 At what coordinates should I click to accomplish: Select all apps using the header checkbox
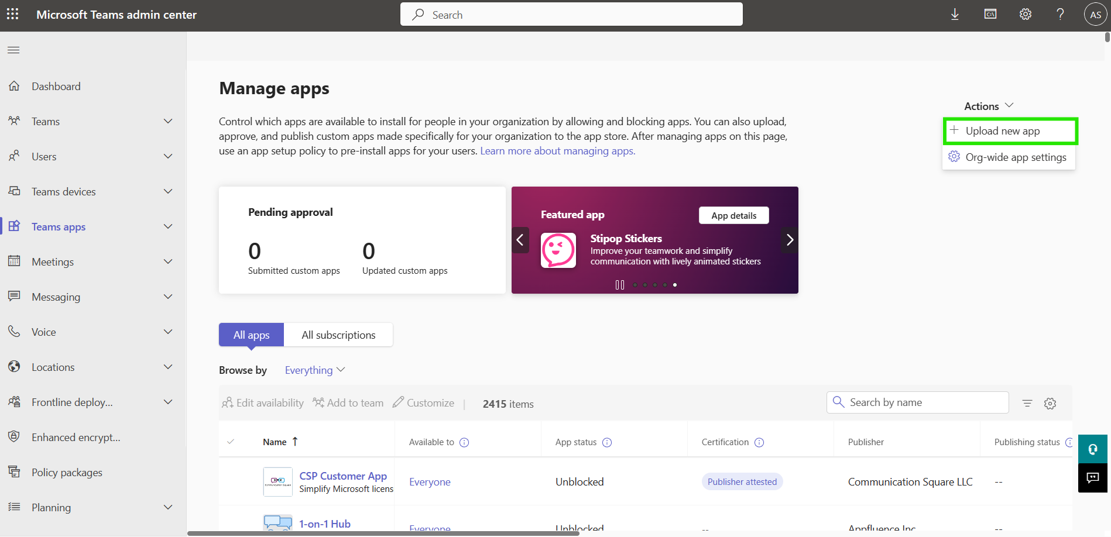click(231, 442)
